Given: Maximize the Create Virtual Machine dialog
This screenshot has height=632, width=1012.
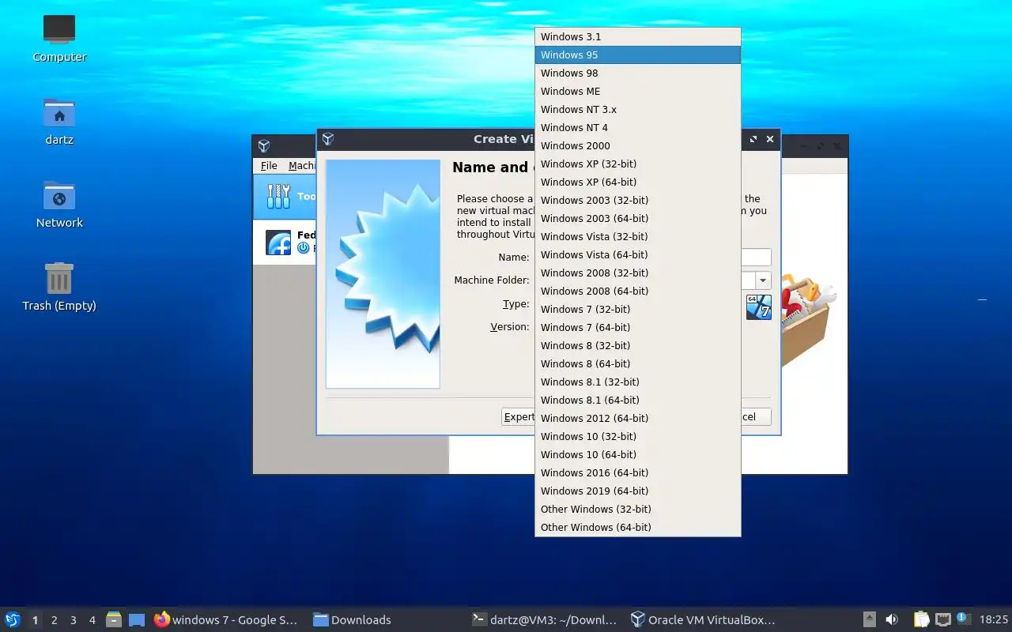Looking at the screenshot, I should 753,139.
